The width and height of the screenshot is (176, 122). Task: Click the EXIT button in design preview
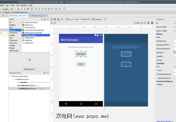tap(81, 64)
